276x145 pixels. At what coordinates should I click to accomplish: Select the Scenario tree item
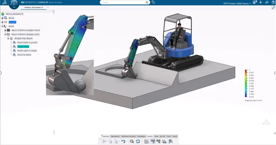click(x=12, y=22)
